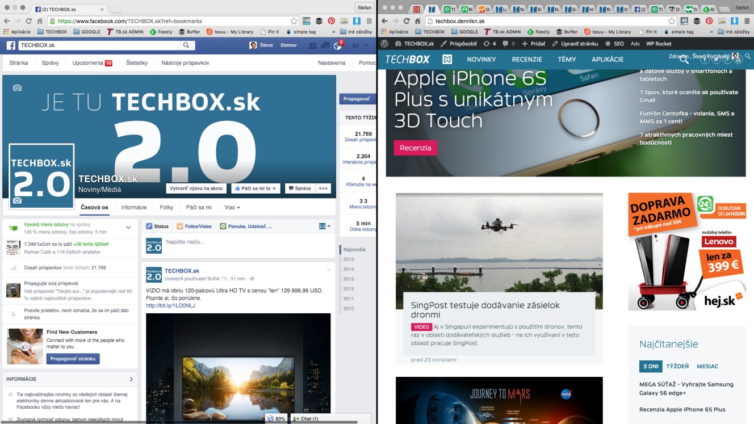The width and height of the screenshot is (754, 424).
Task: Click the download extension icon in the TECHBOX window
Action: point(734,21)
